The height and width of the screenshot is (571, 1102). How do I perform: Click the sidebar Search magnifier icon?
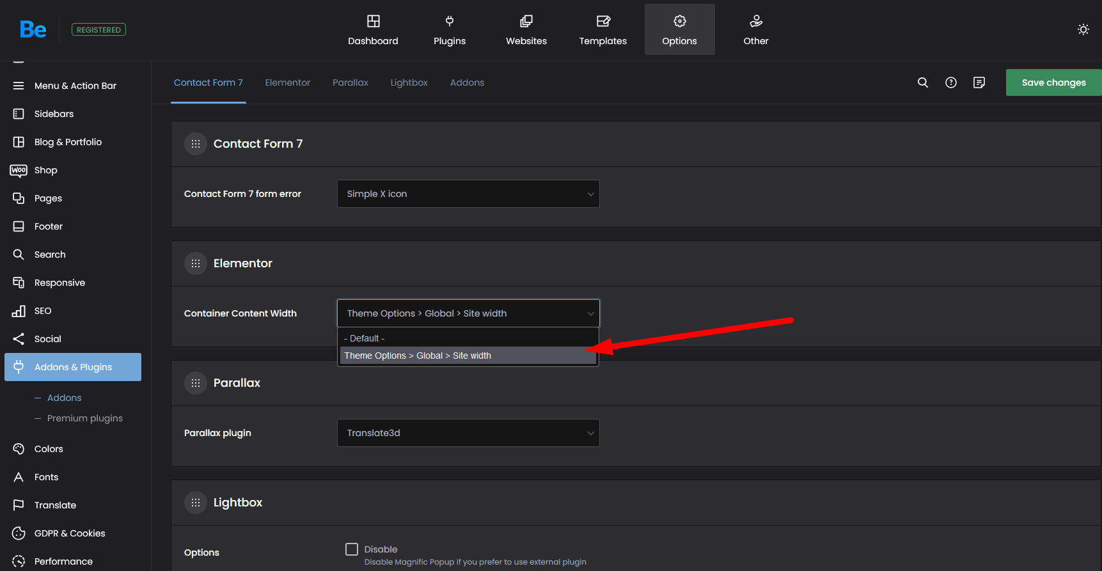[19, 254]
